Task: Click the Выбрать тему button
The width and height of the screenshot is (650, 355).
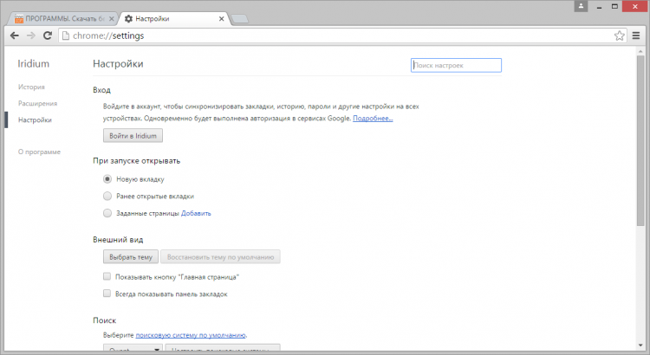Action: tap(131, 257)
